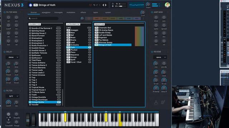Open the tag row three-dot options
This screenshot has height=128, width=229.
(x=143, y=18)
